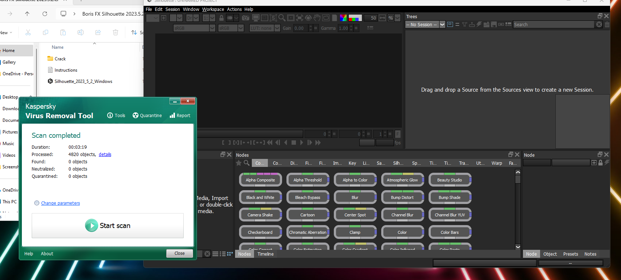Jump to first frame with rewind button
The height and width of the screenshot is (280, 621).
tap(270, 143)
